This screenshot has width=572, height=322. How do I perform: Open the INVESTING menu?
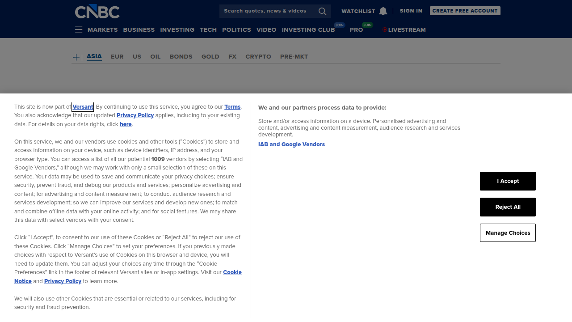[x=177, y=30]
